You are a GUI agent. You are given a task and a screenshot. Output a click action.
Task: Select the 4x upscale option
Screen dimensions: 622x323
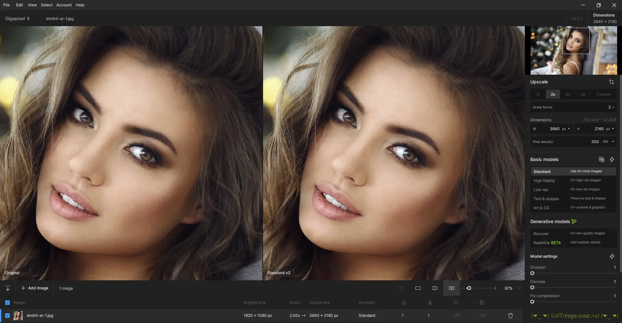[568, 94]
